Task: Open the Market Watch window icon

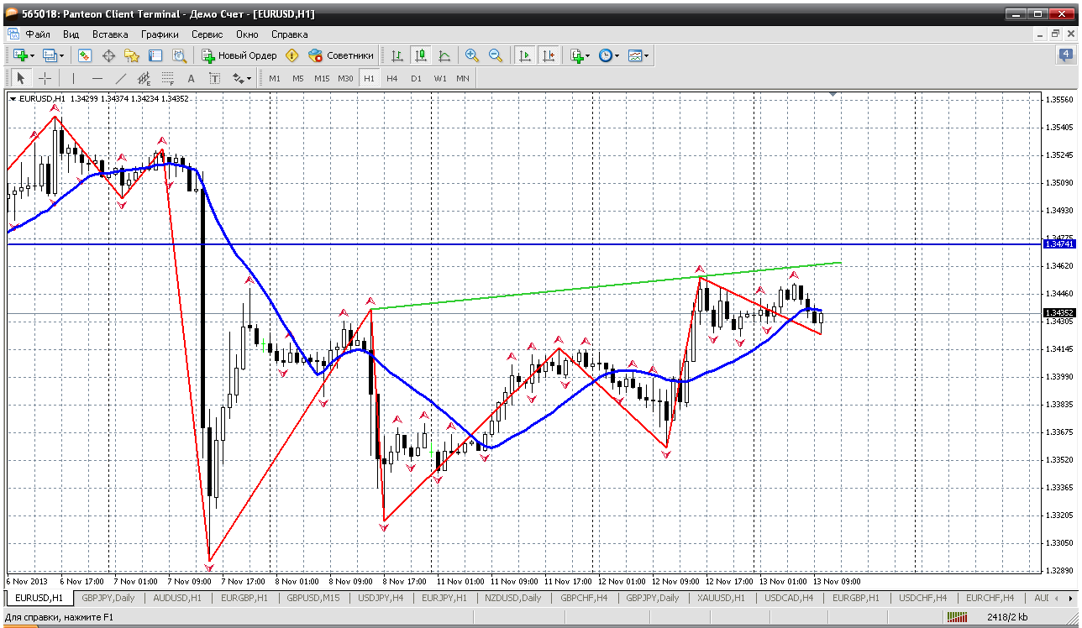Action: tap(85, 55)
